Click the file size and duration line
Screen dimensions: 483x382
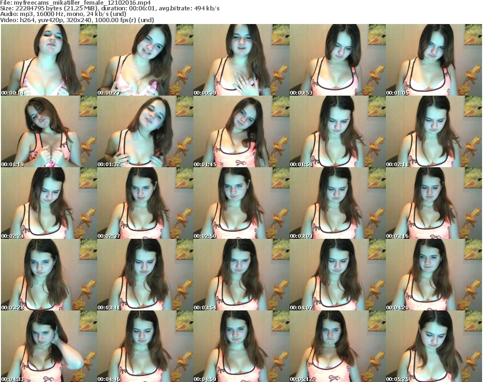109,8
